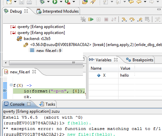The image size is (162, 136).
Task: Close the Debug view tab
Action: [x=26, y=11]
